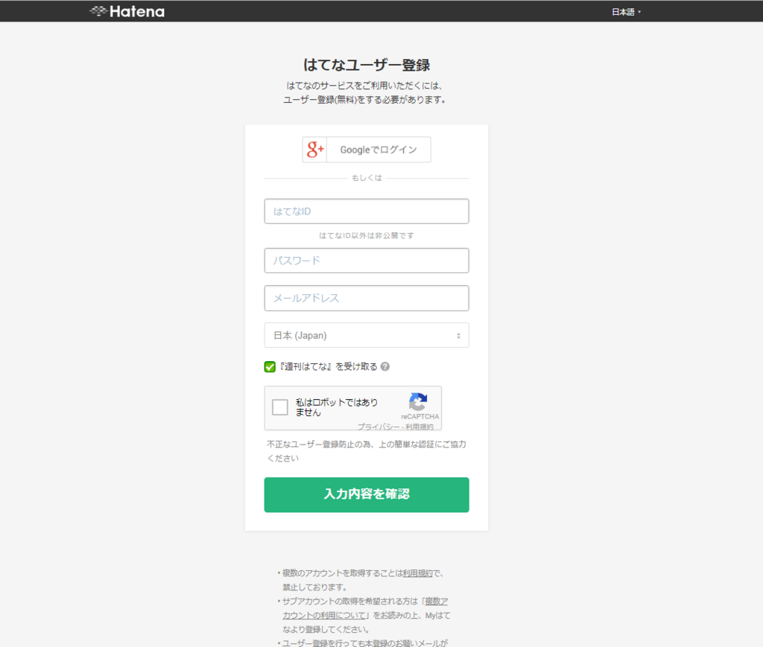The height and width of the screenshot is (647, 763).
Task: Click the green 入力内容を確認 button
Action: click(x=367, y=494)
